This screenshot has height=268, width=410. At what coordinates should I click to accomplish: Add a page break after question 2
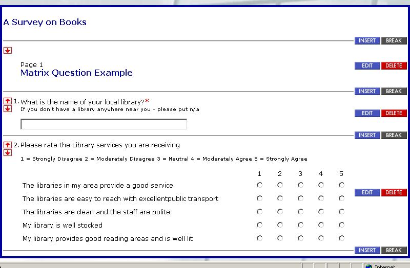pos(394,250)
